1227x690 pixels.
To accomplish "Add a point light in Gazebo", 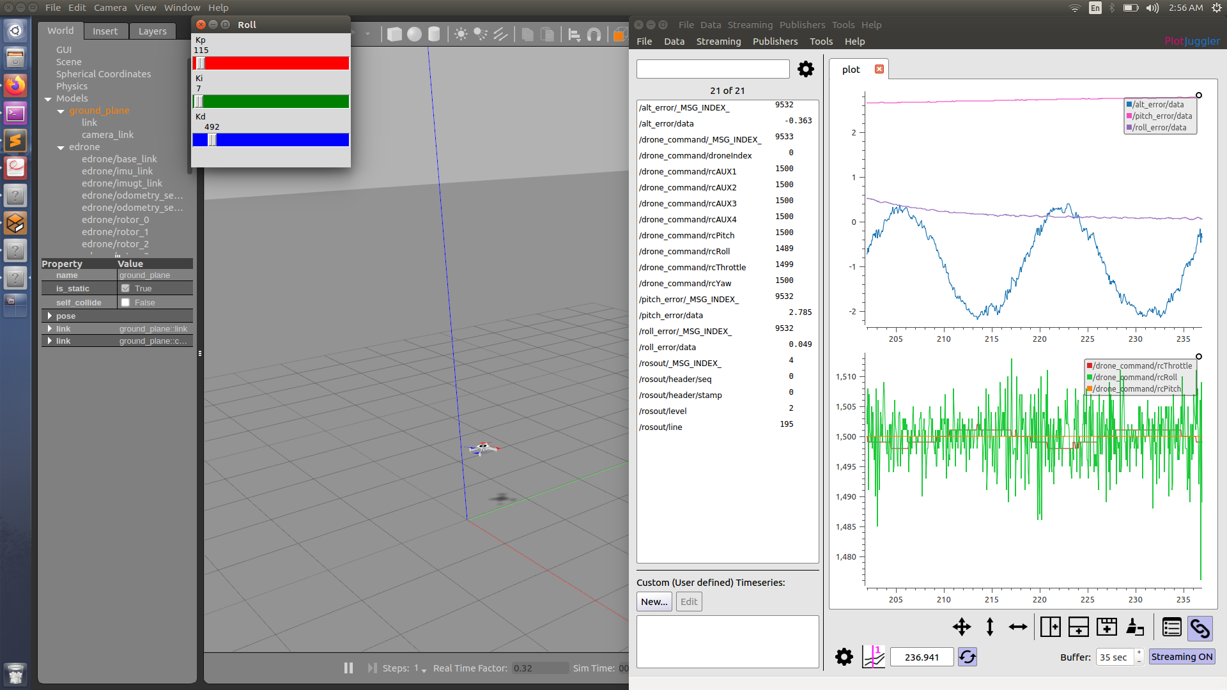I will (x=461, y=34).
